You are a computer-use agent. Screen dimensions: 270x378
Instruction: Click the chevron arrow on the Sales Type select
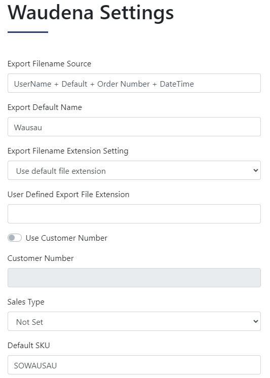tap(255, 321)
